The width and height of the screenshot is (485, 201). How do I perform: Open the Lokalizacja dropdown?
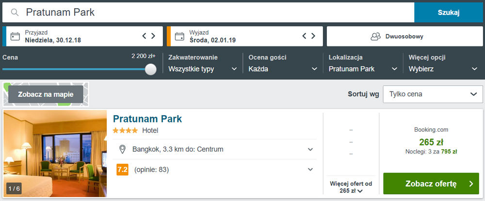coord(363,69)
